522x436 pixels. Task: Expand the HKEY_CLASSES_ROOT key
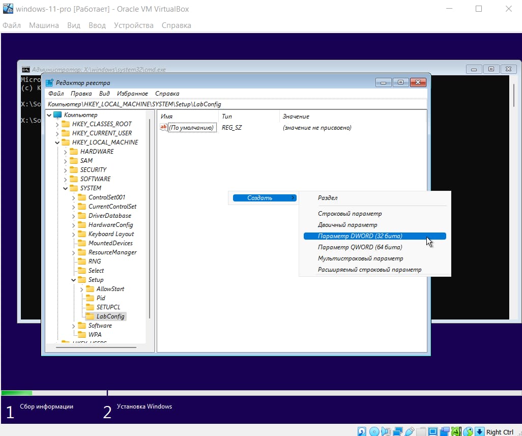click(57, 124)
